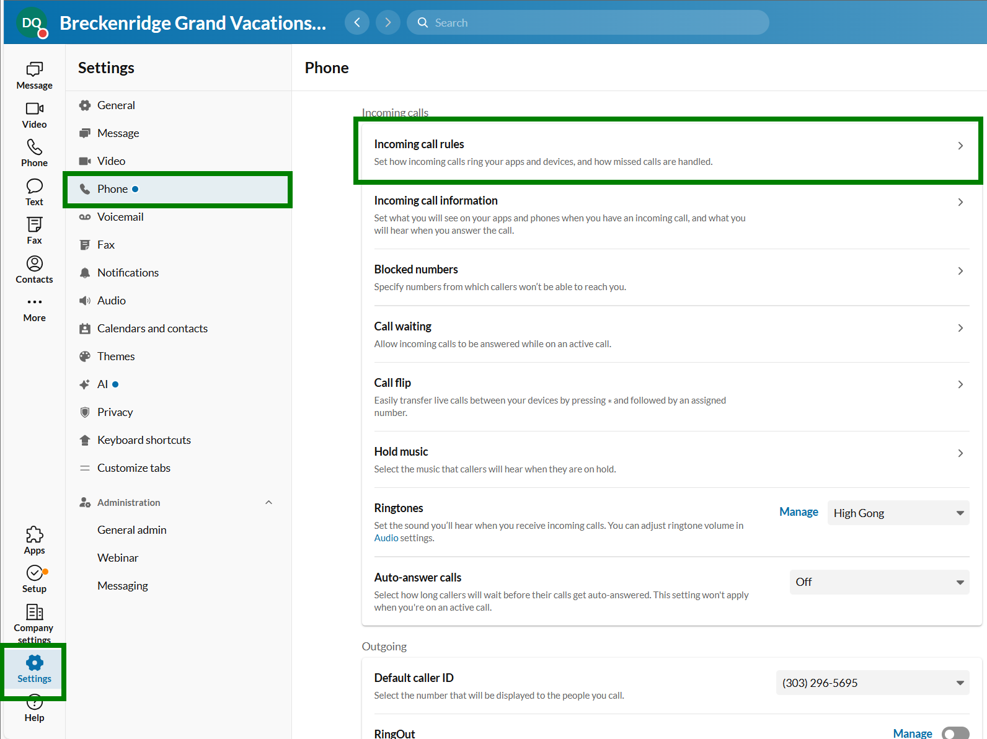Screen dimensions: 987x739
Task: Select Fax in the Settings menu
Action: (178, 245)
